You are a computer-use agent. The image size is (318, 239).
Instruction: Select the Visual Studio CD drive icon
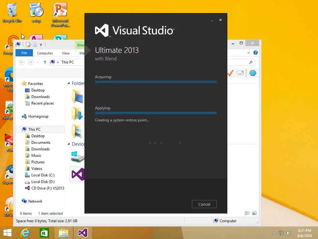[x=78, y=174]
